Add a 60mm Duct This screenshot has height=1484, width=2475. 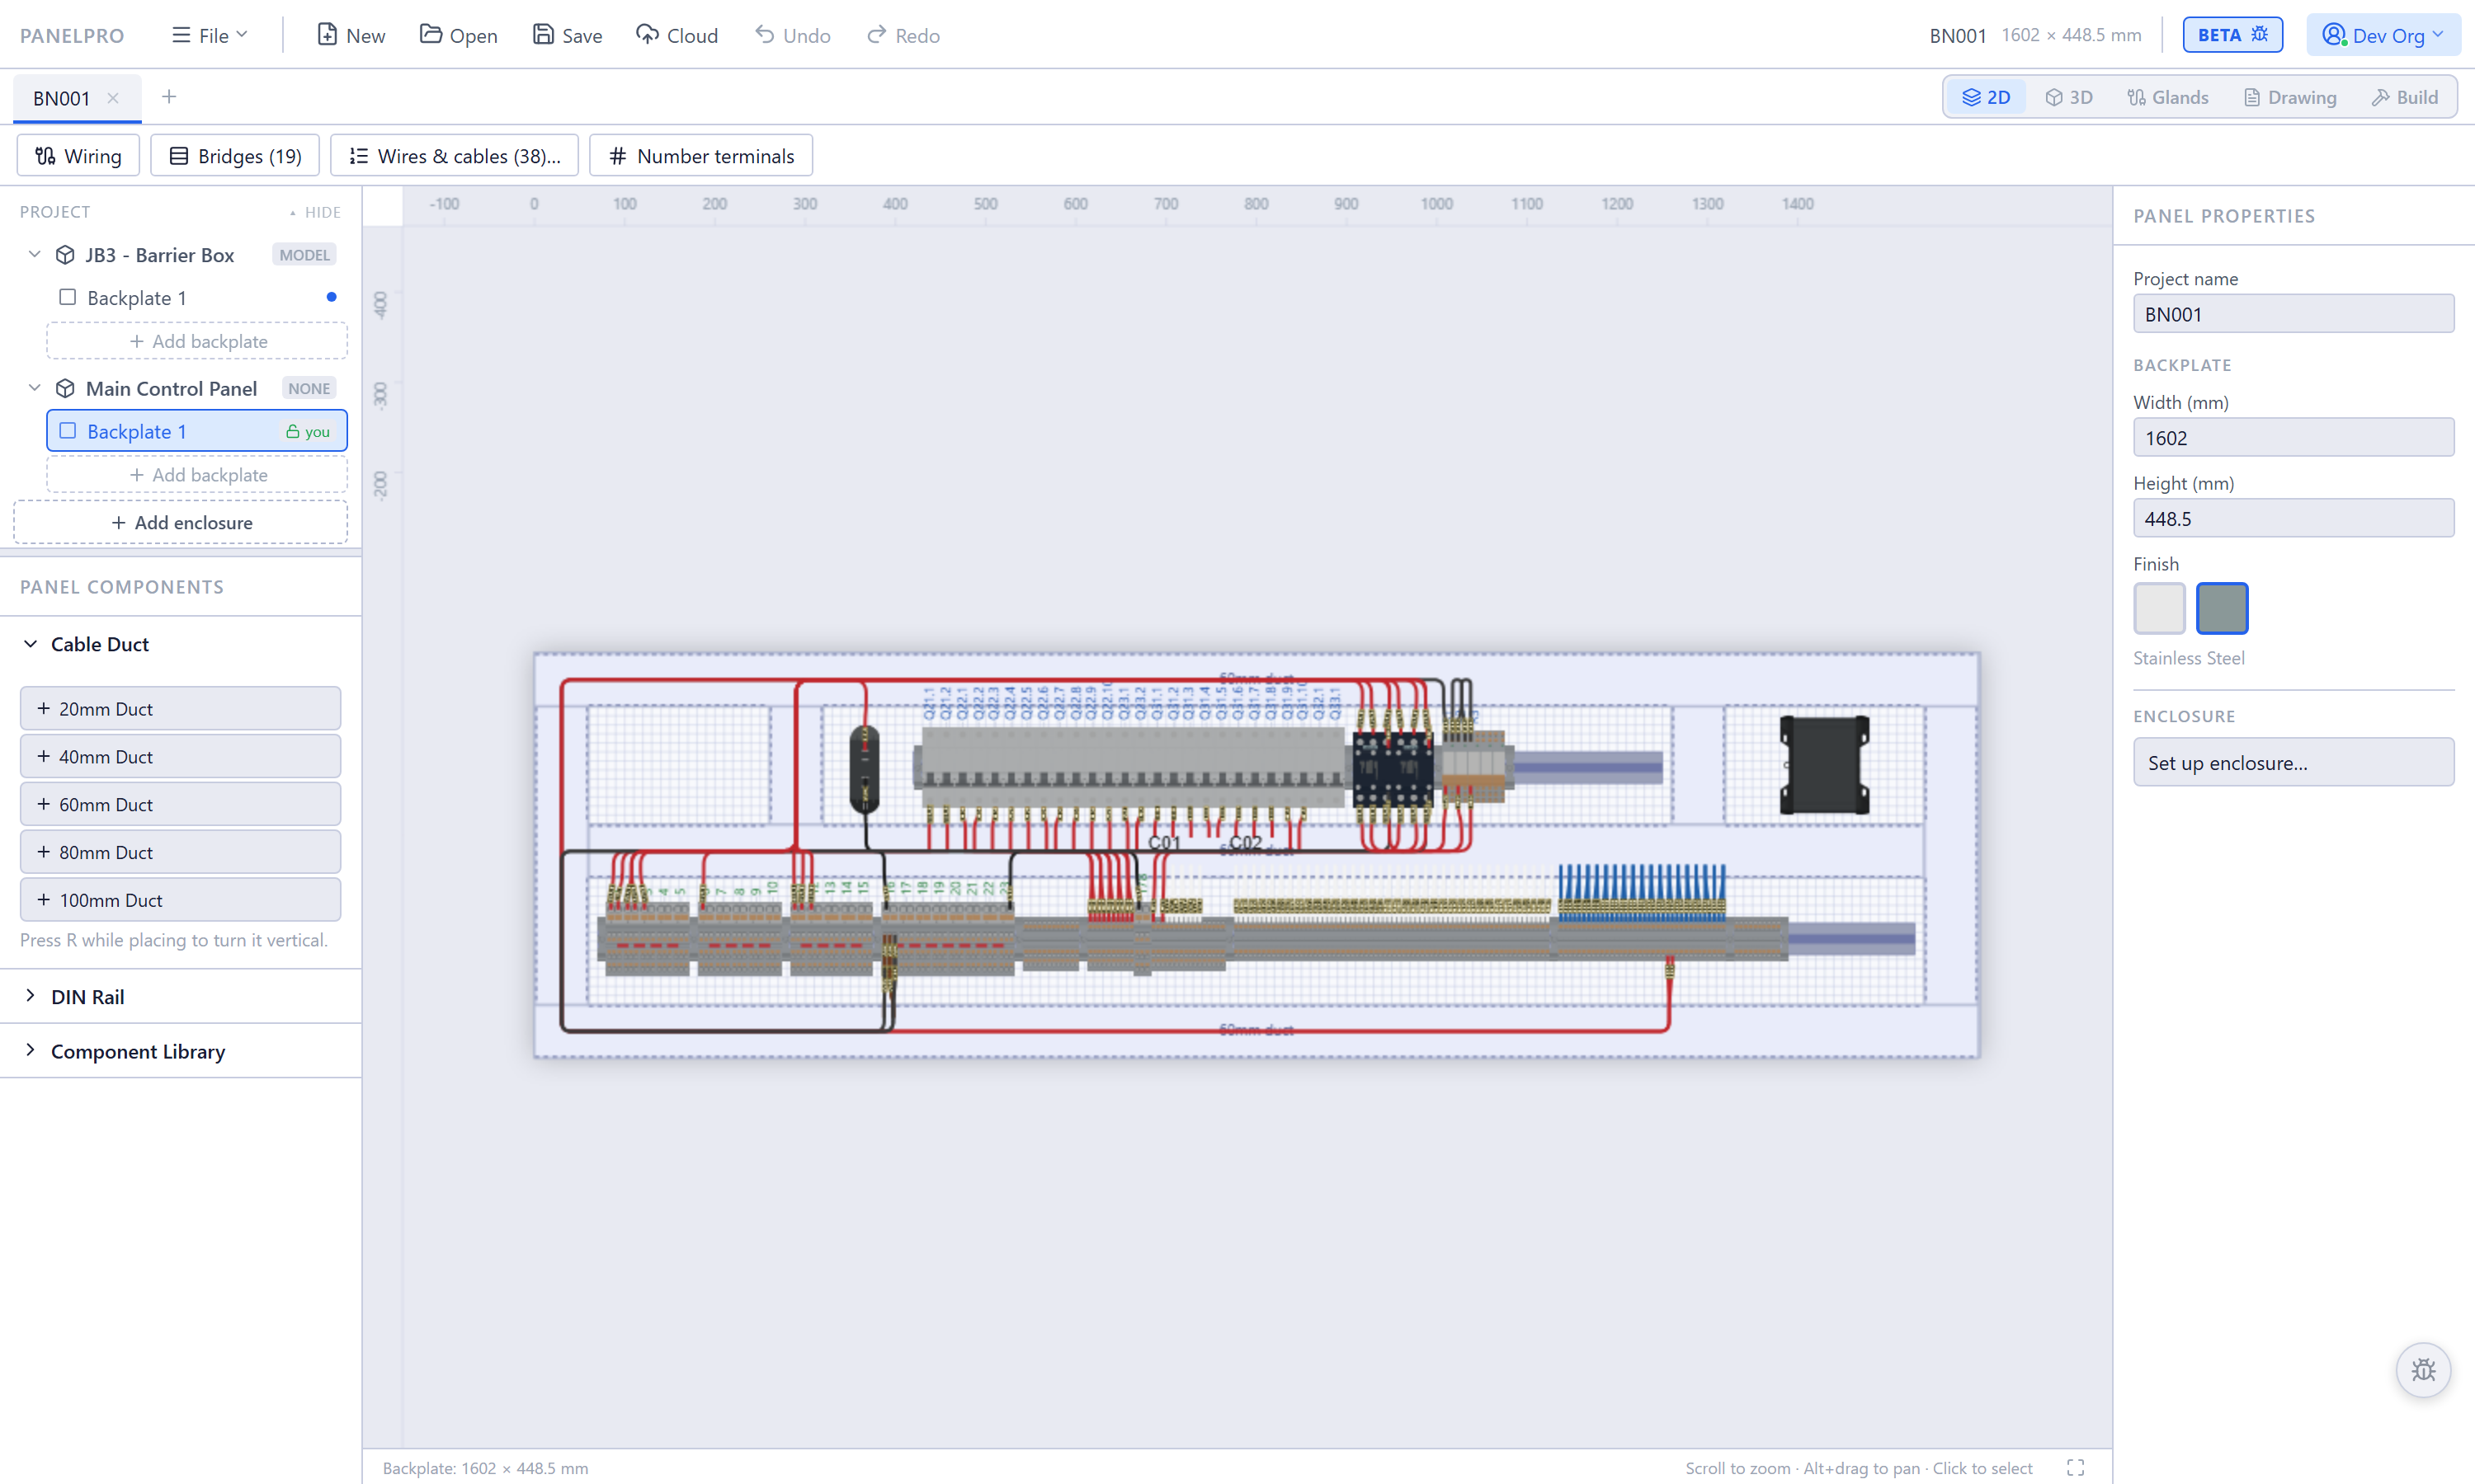point(180,804)
